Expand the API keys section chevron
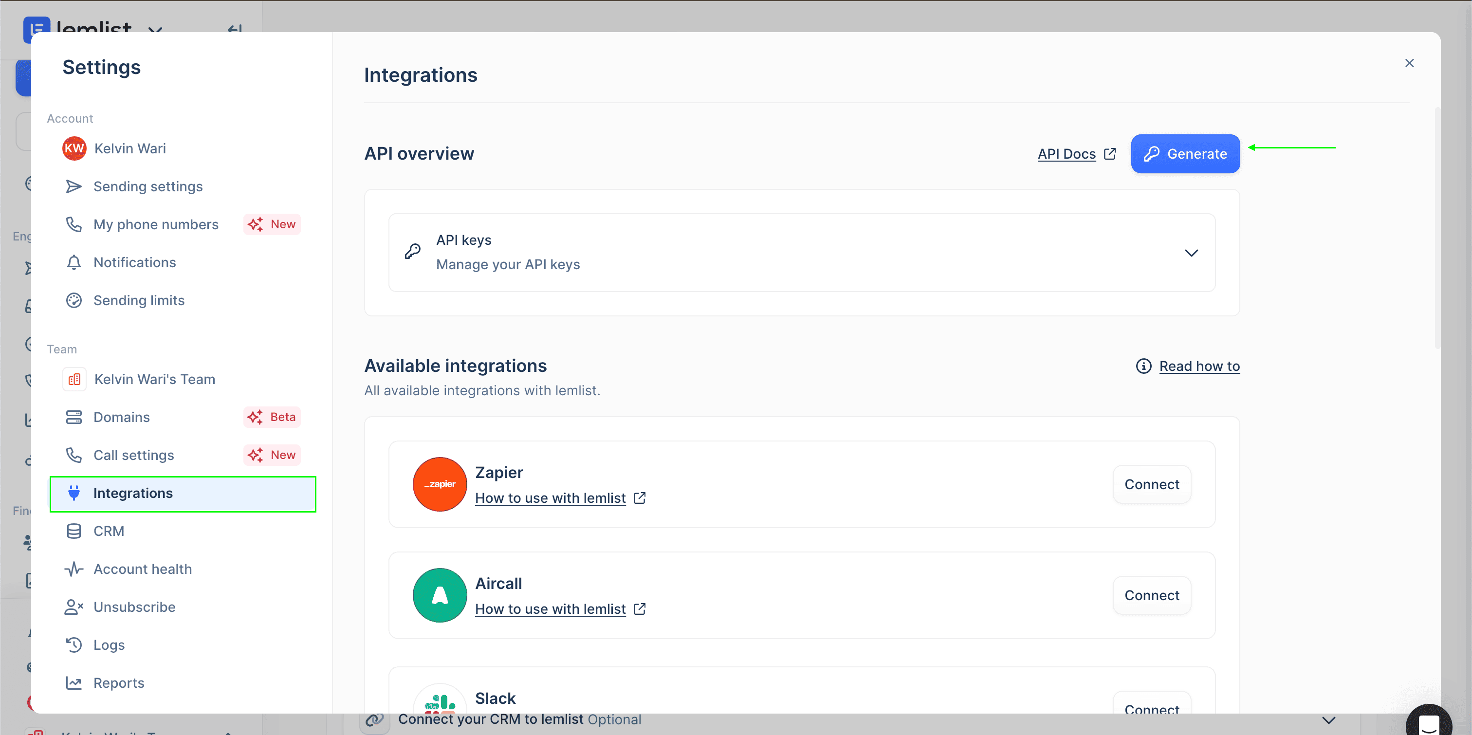 pyautogui.click(x=1191, y=253)
